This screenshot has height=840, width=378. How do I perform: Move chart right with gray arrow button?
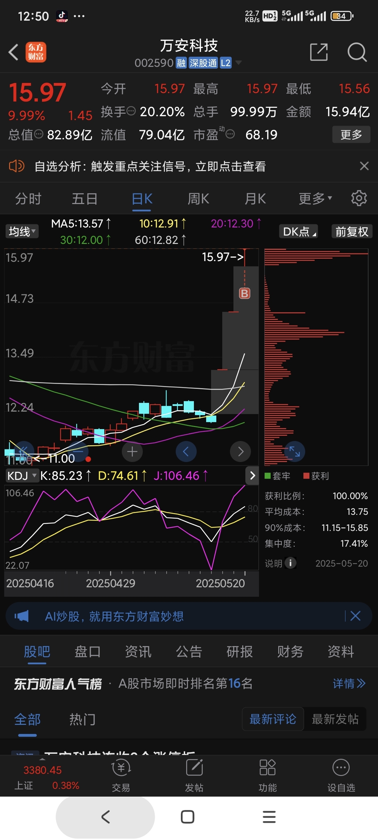pyautogui.click(x=240, y=452)
